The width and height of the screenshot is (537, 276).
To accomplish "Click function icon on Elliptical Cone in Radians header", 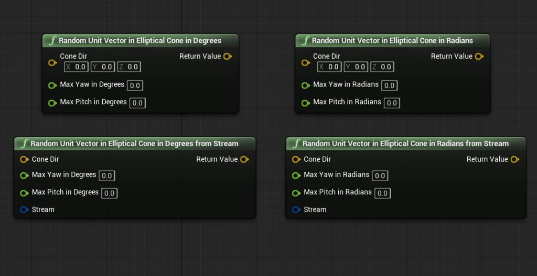I will (306, 41).
